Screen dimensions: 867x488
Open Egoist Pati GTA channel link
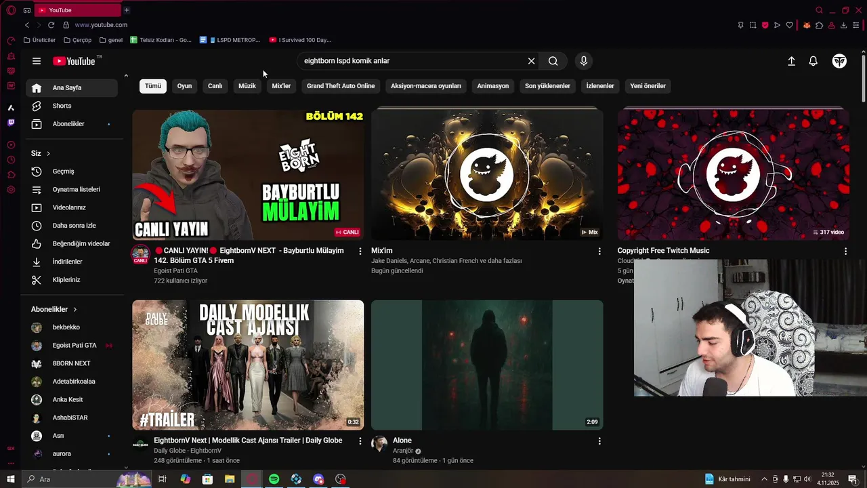click(x=175, y=270)
